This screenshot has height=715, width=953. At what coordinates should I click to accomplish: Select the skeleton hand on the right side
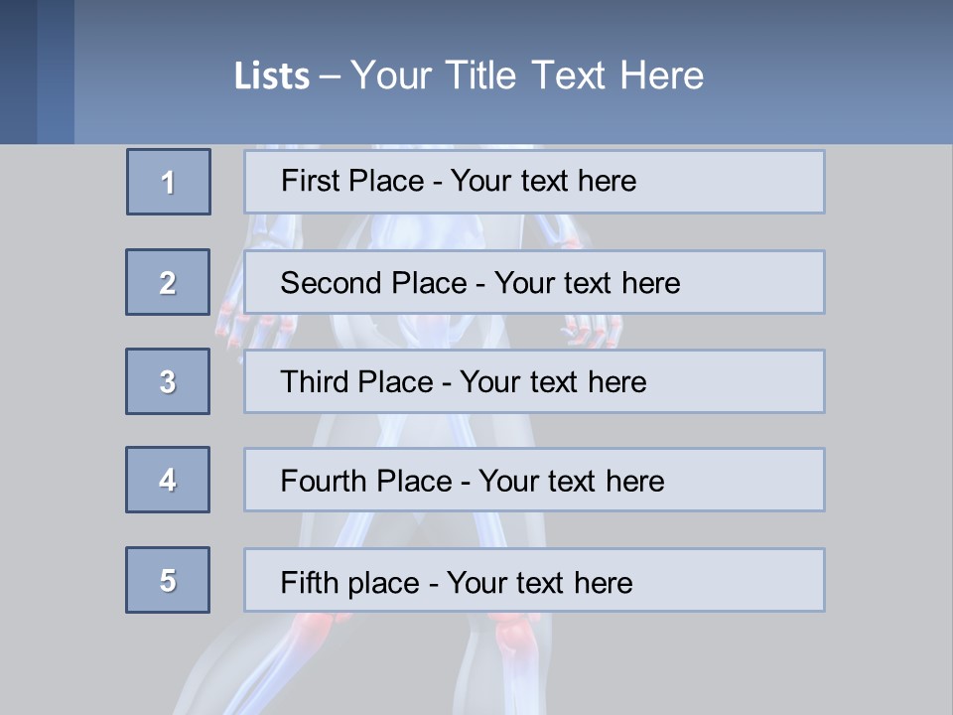pos(593,328)
